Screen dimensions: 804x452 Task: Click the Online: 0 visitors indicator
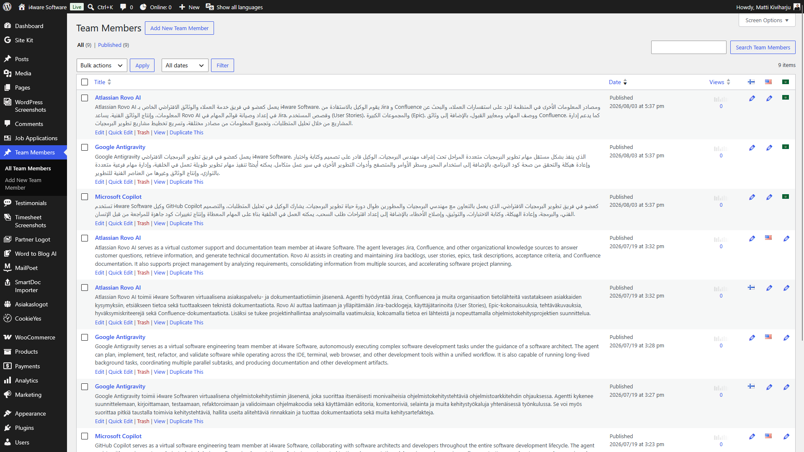156,7
